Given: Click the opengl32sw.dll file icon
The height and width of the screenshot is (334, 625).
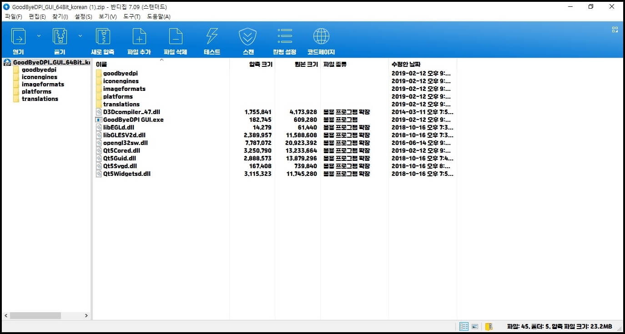Looking at the screenshot, I should 99,143.
